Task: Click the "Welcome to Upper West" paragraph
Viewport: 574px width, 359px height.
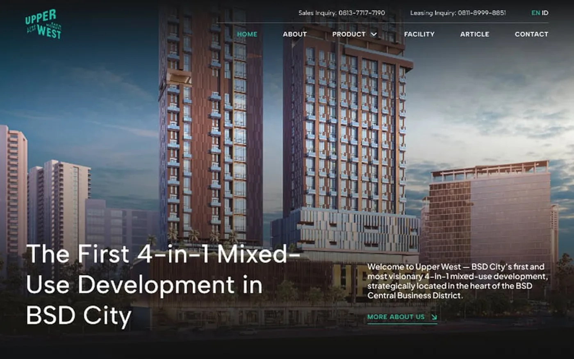Action: point(458,281)
